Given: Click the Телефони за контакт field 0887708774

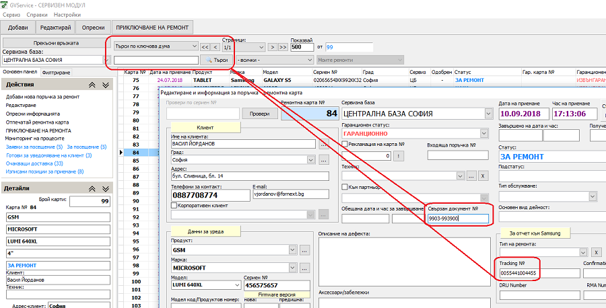Looking at the screenshot, I should 211,195.
